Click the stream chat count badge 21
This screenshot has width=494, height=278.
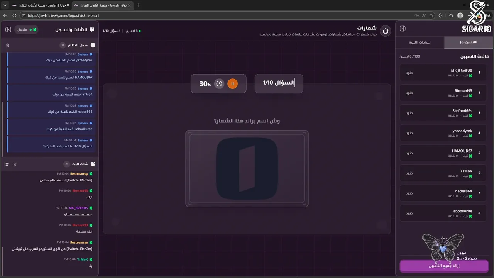pos(66,164)
